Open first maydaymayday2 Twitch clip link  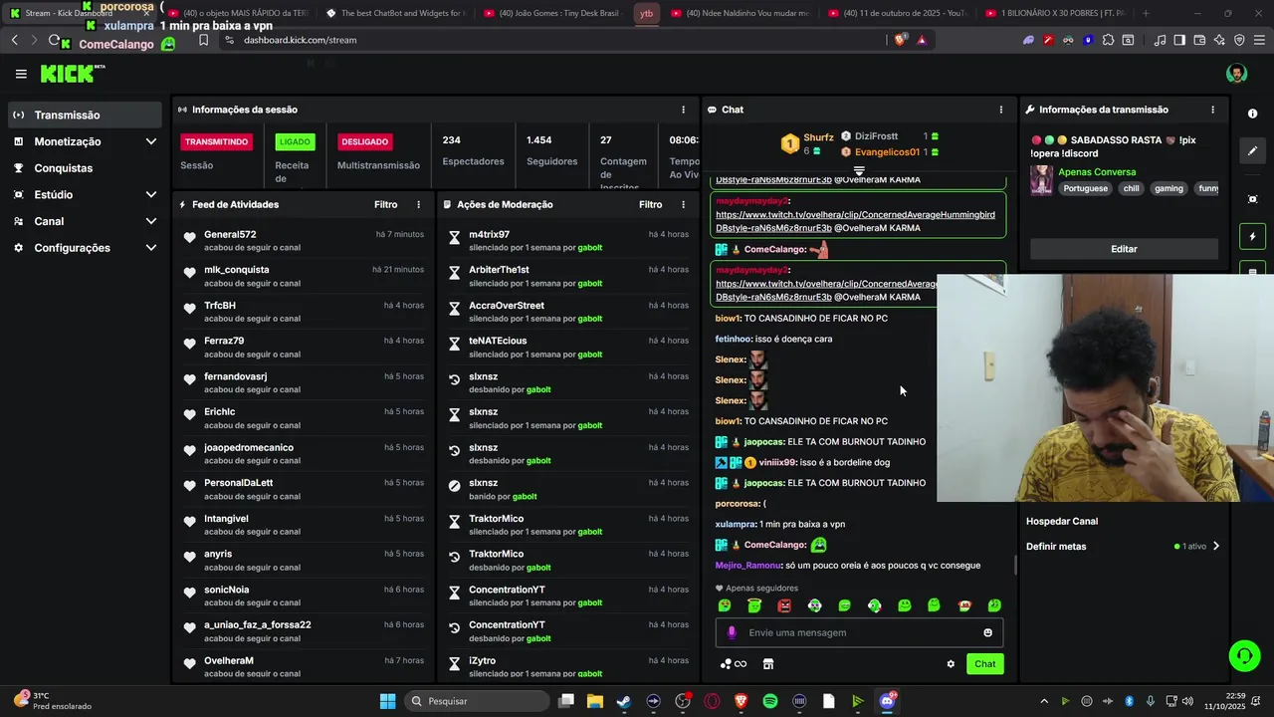point(855,214)
